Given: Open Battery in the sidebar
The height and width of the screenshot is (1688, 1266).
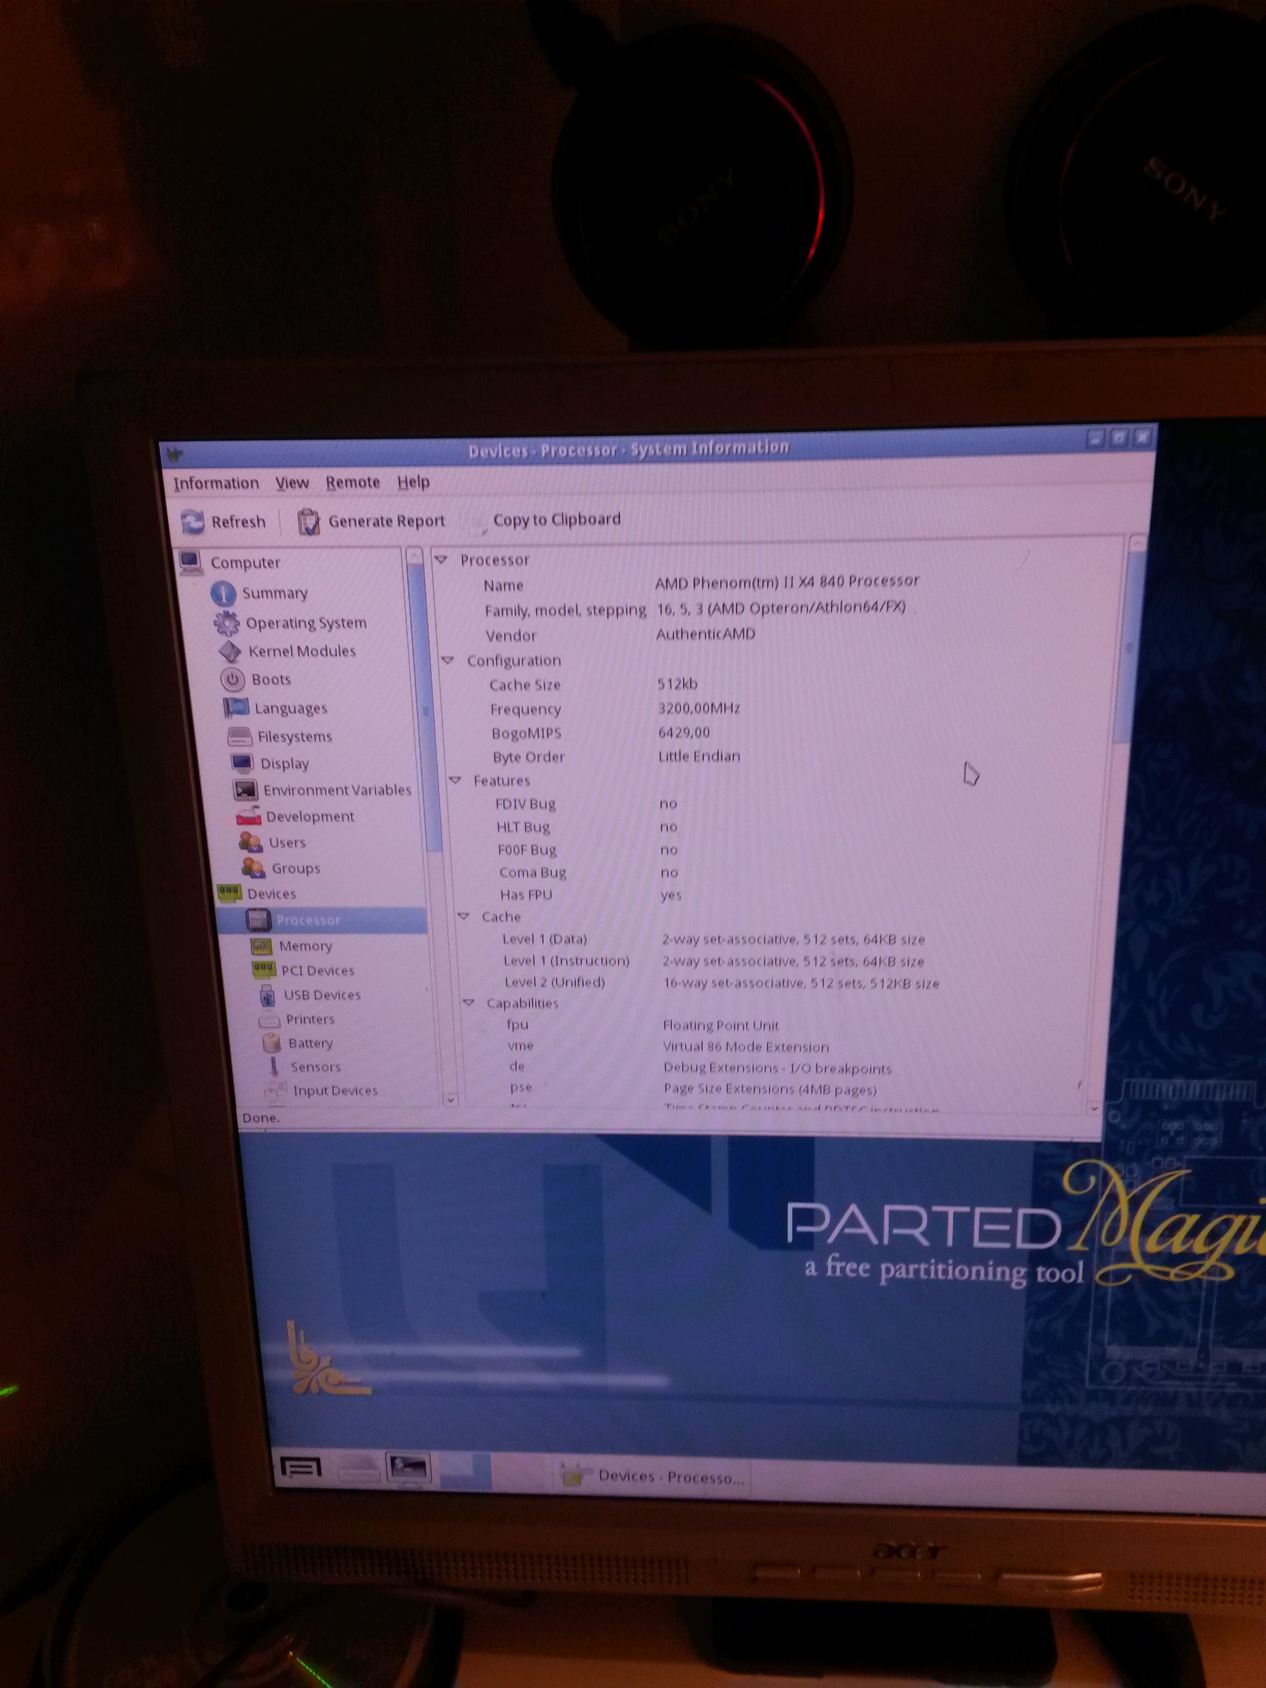Looking at the screenshot, I should pyautogui.click(x=310, y=1043).
